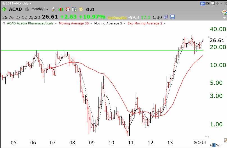The width and height of the screenshot is (227, 148).
Task: Click the green horizontal resistance line
Action: pos(102,50)
